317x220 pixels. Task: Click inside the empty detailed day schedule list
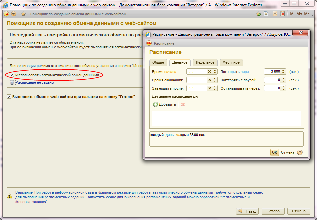click(x=226, y=118)
